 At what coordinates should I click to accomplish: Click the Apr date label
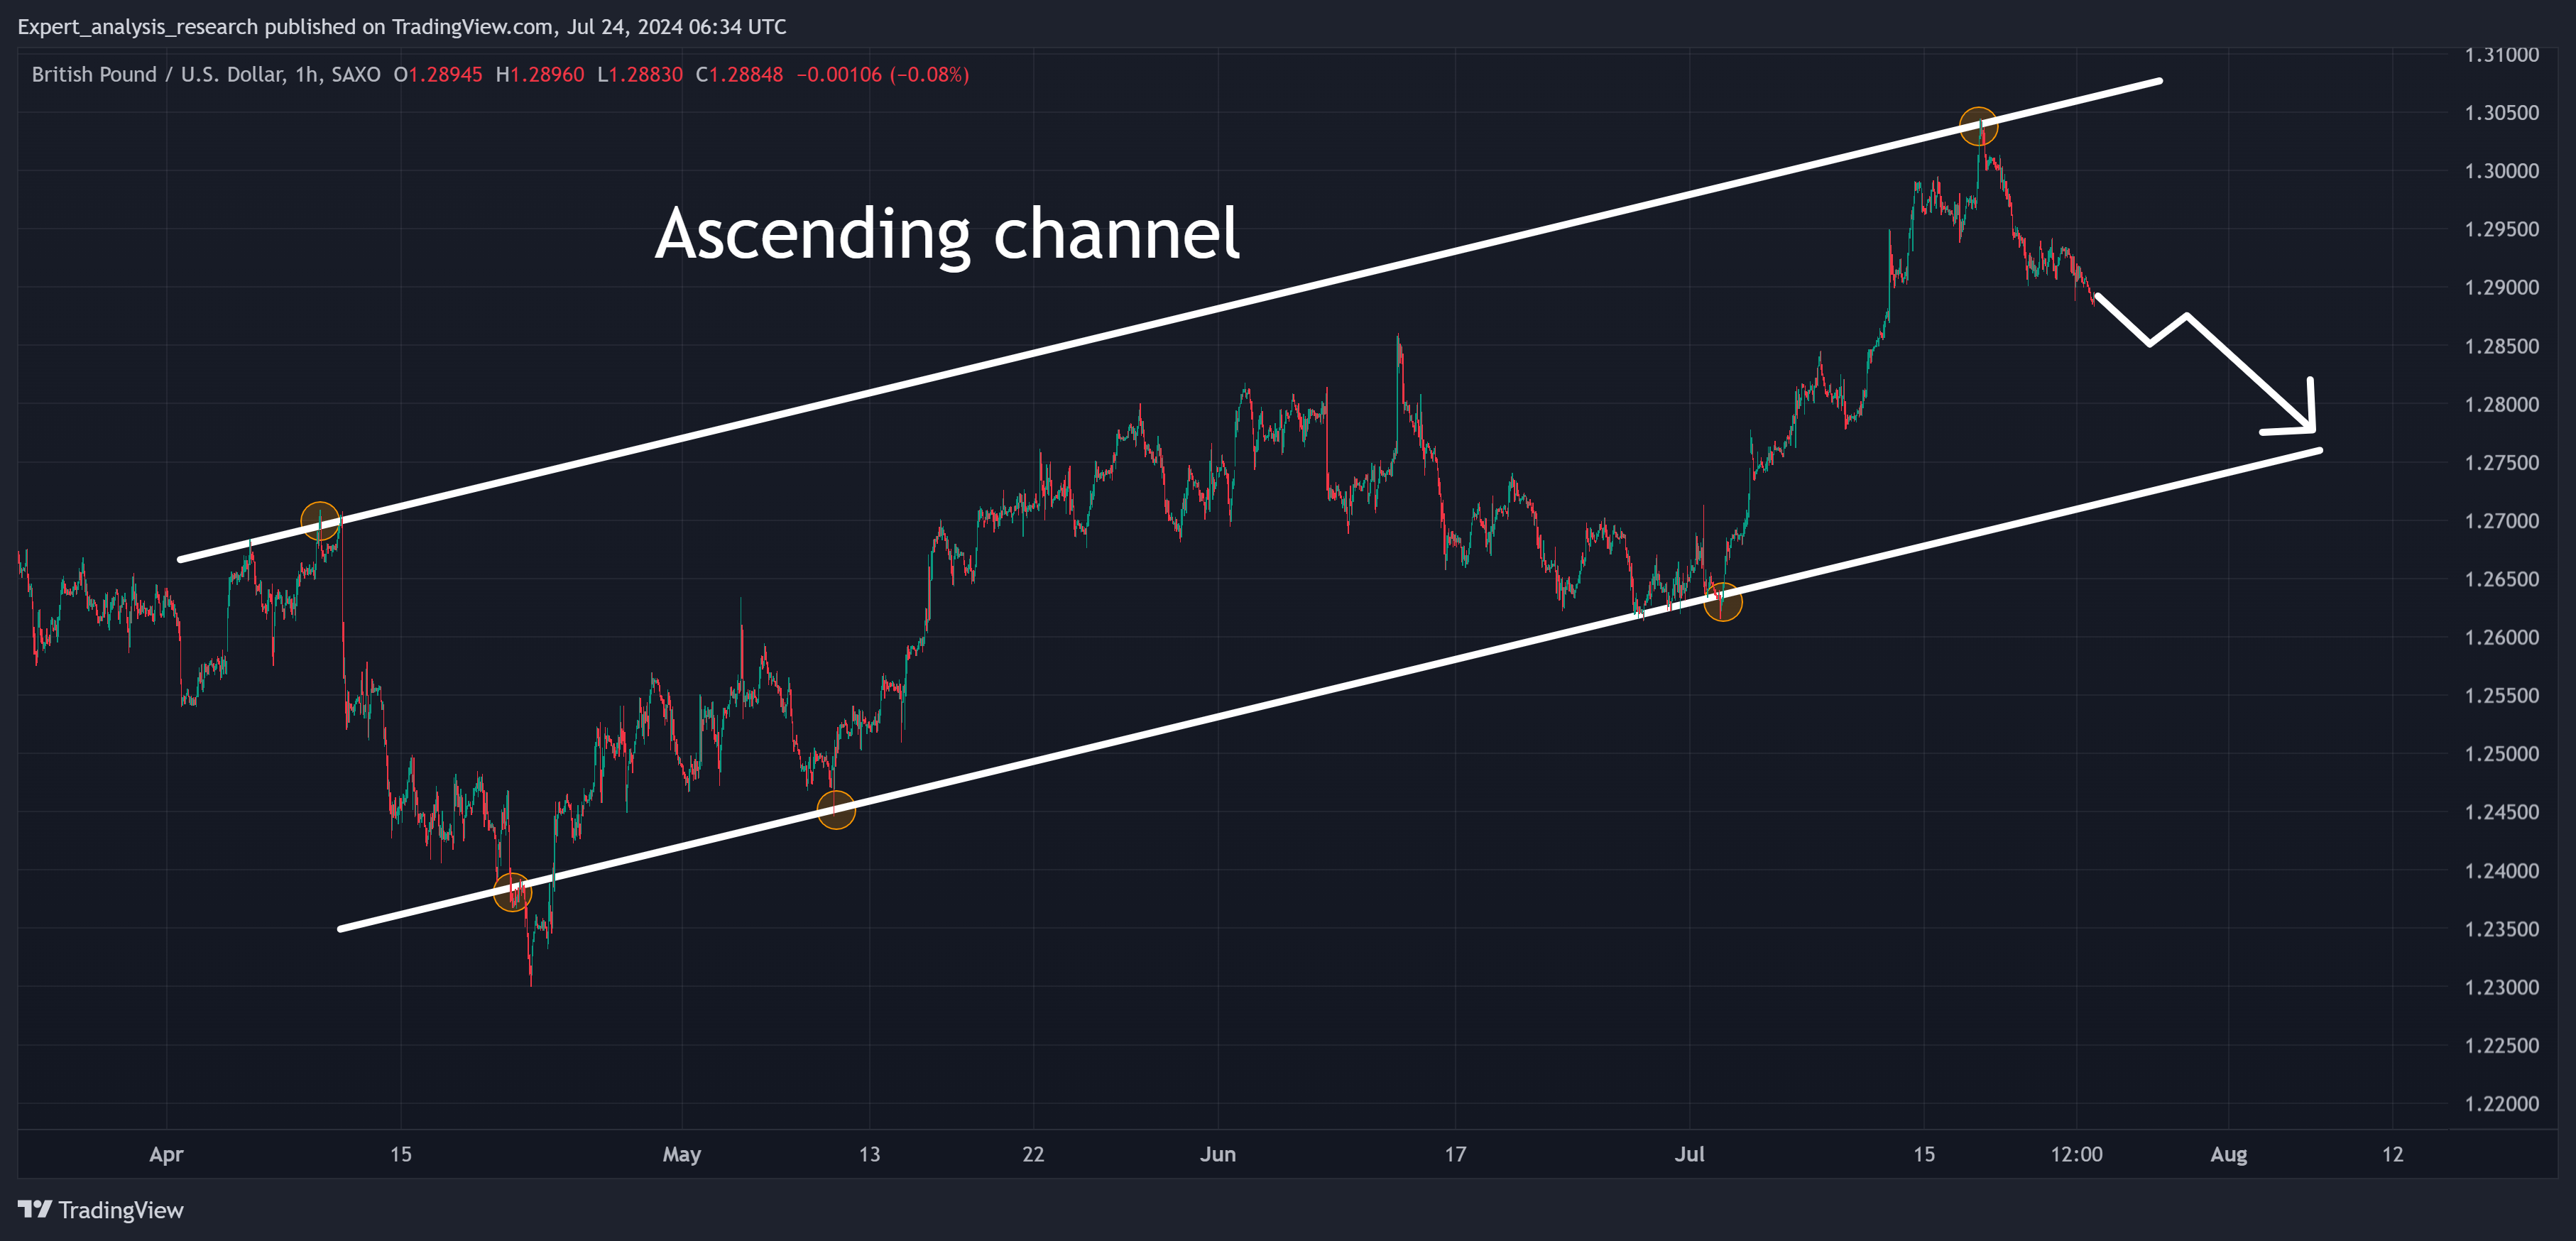point(166,1155)
